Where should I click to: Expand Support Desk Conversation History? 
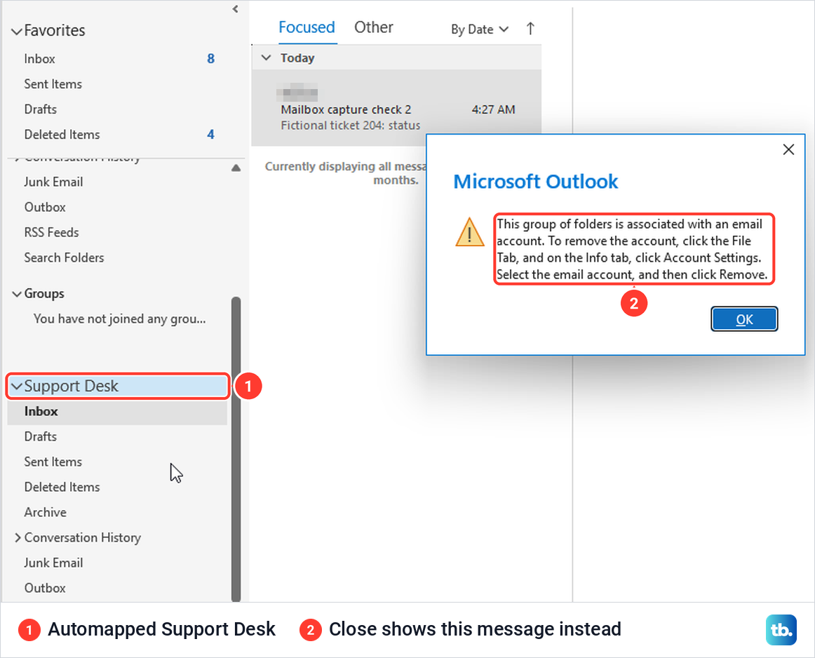18,537
